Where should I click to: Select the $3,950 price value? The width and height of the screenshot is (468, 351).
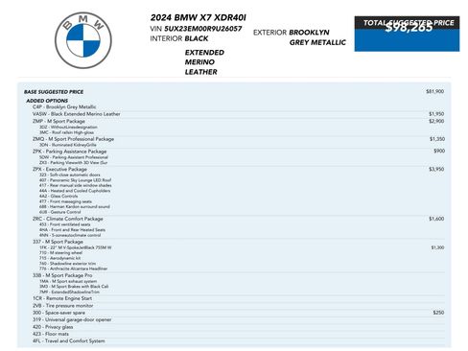coord(436,169)
